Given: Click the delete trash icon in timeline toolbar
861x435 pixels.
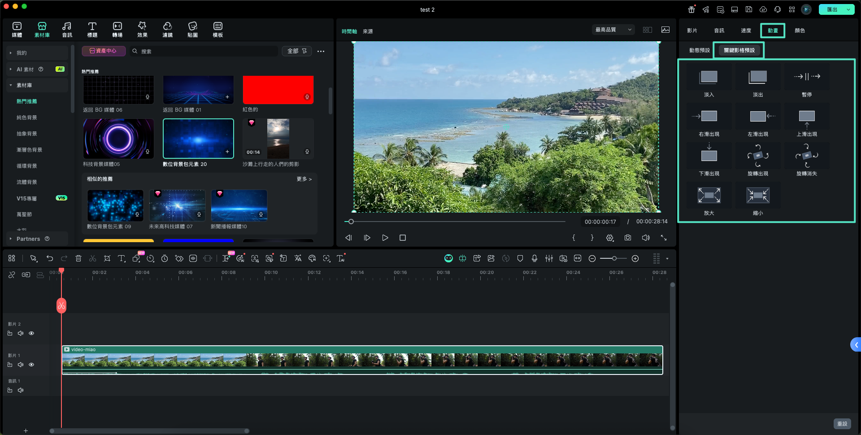Looking at the screenshot, I should (x=78, y=258).
